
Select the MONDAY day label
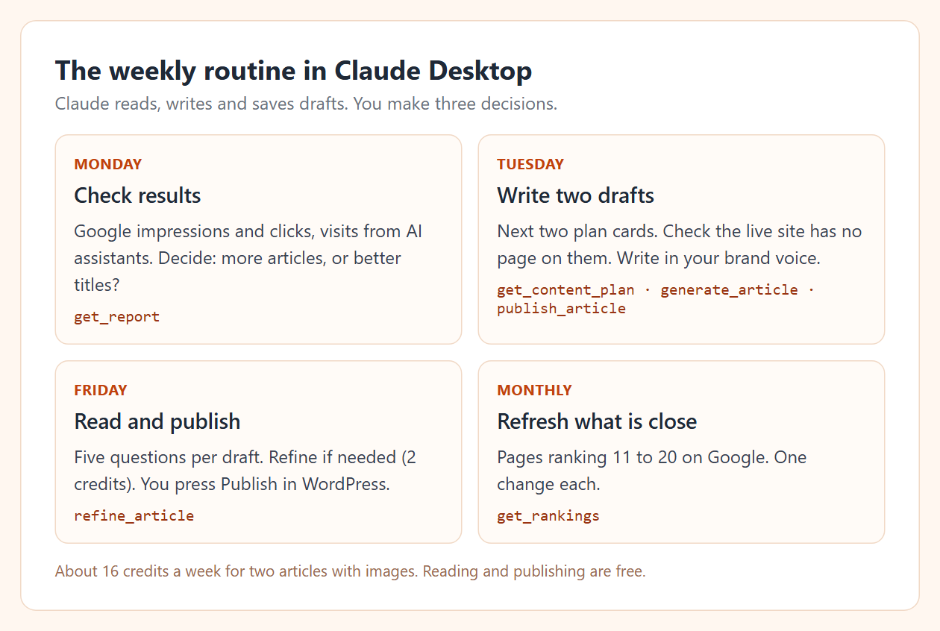click(108, 164)
